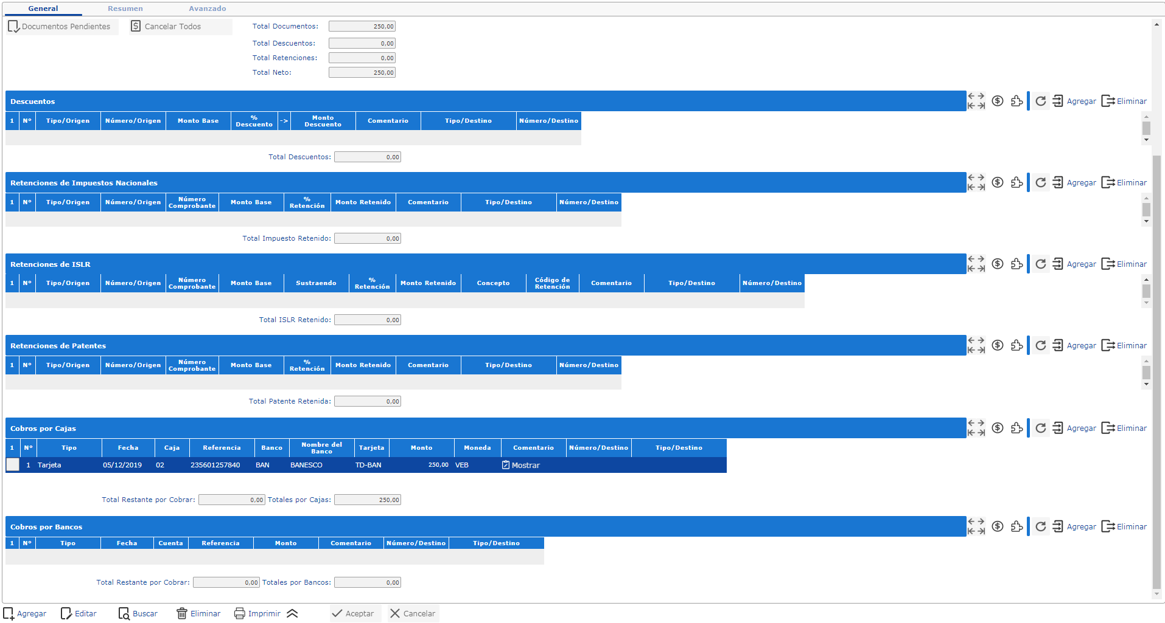
Task: Click the Total Neto field
Action: tap(362, 72)
